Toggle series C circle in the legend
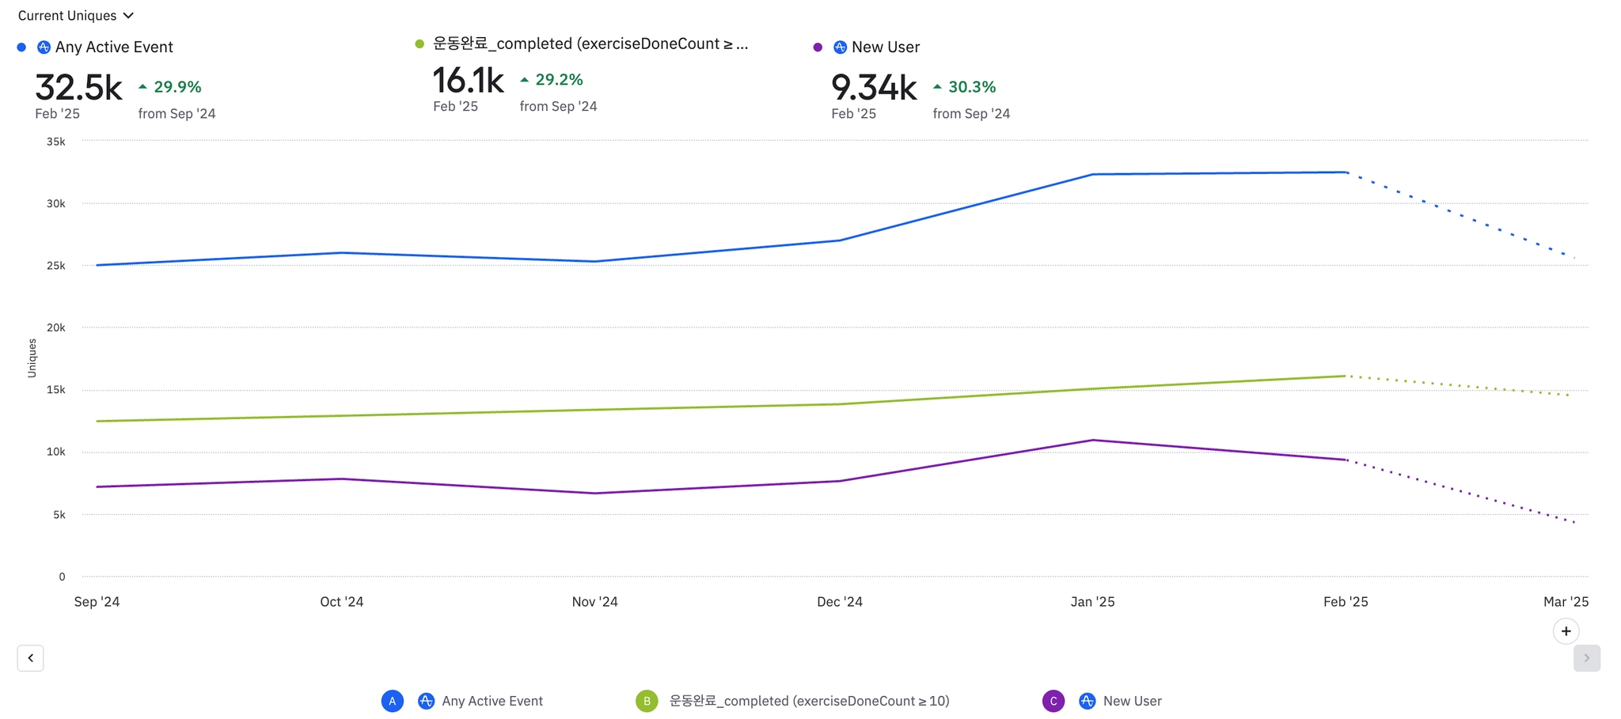The width and height of the screenshot is (1621, 719). pyautogui.click(x=1053, y=701)
